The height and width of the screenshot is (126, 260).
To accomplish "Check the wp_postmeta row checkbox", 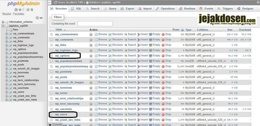I will point(52,72).
